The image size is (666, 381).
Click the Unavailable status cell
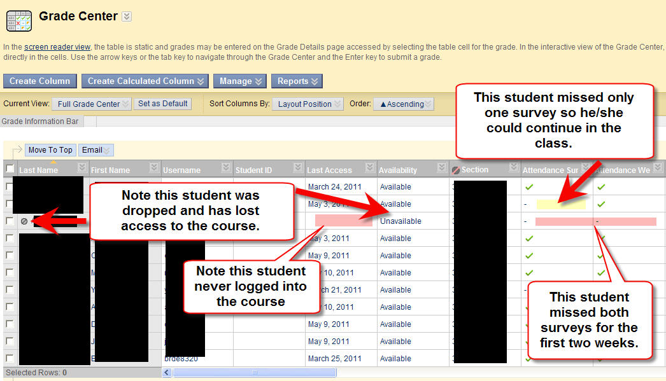pyautogui.click(x=400, y=221)
